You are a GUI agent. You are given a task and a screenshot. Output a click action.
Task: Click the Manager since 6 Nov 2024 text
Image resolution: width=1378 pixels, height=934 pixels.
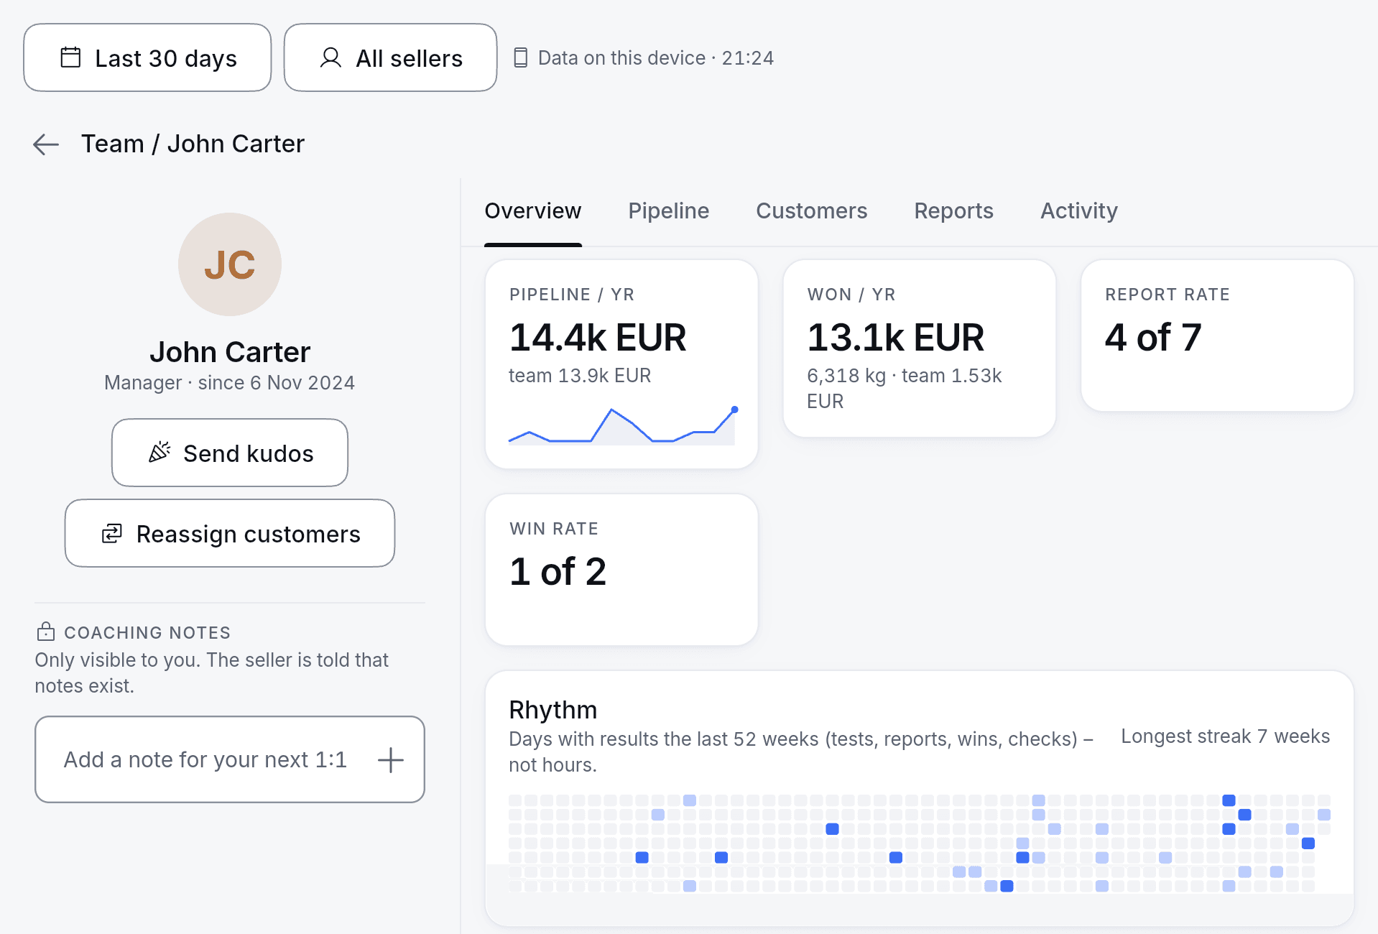[230, 383]
